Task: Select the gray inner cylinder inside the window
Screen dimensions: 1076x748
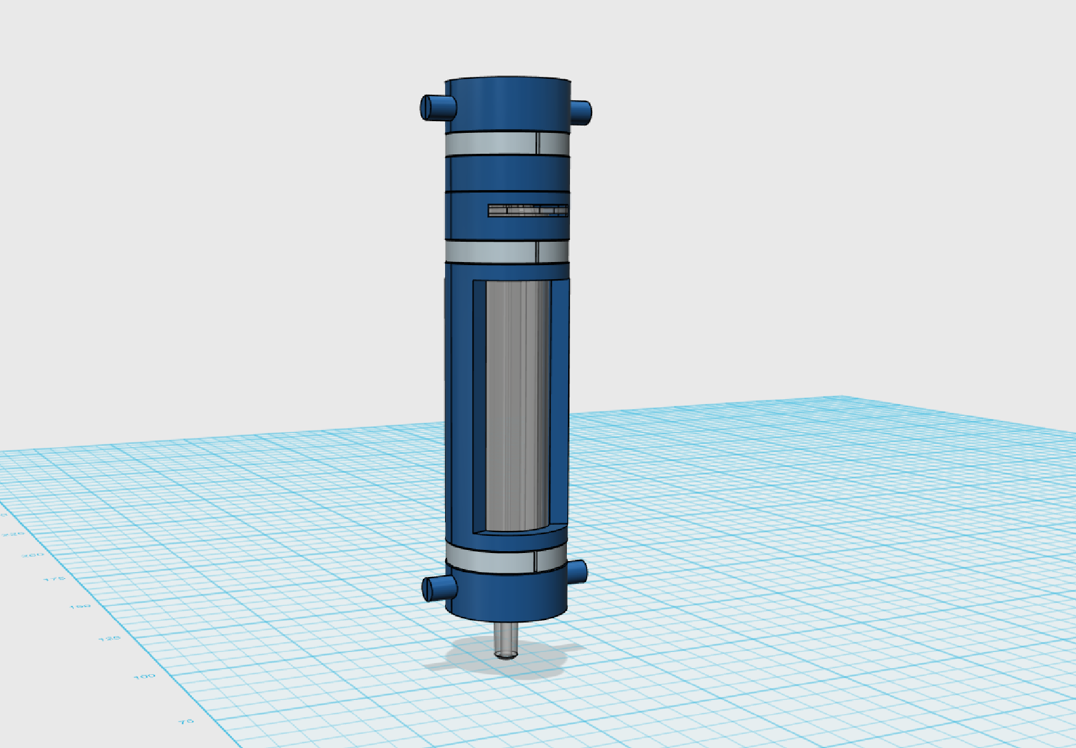Action: pos(517,405)
